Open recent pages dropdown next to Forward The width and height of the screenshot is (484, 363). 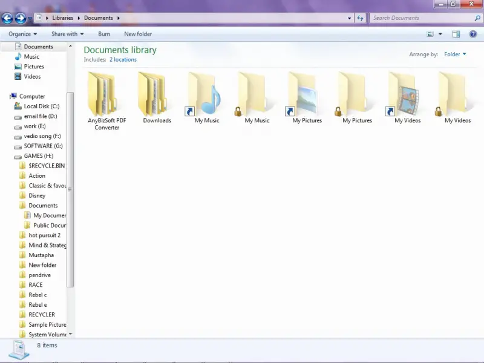[x=30, y=19]
